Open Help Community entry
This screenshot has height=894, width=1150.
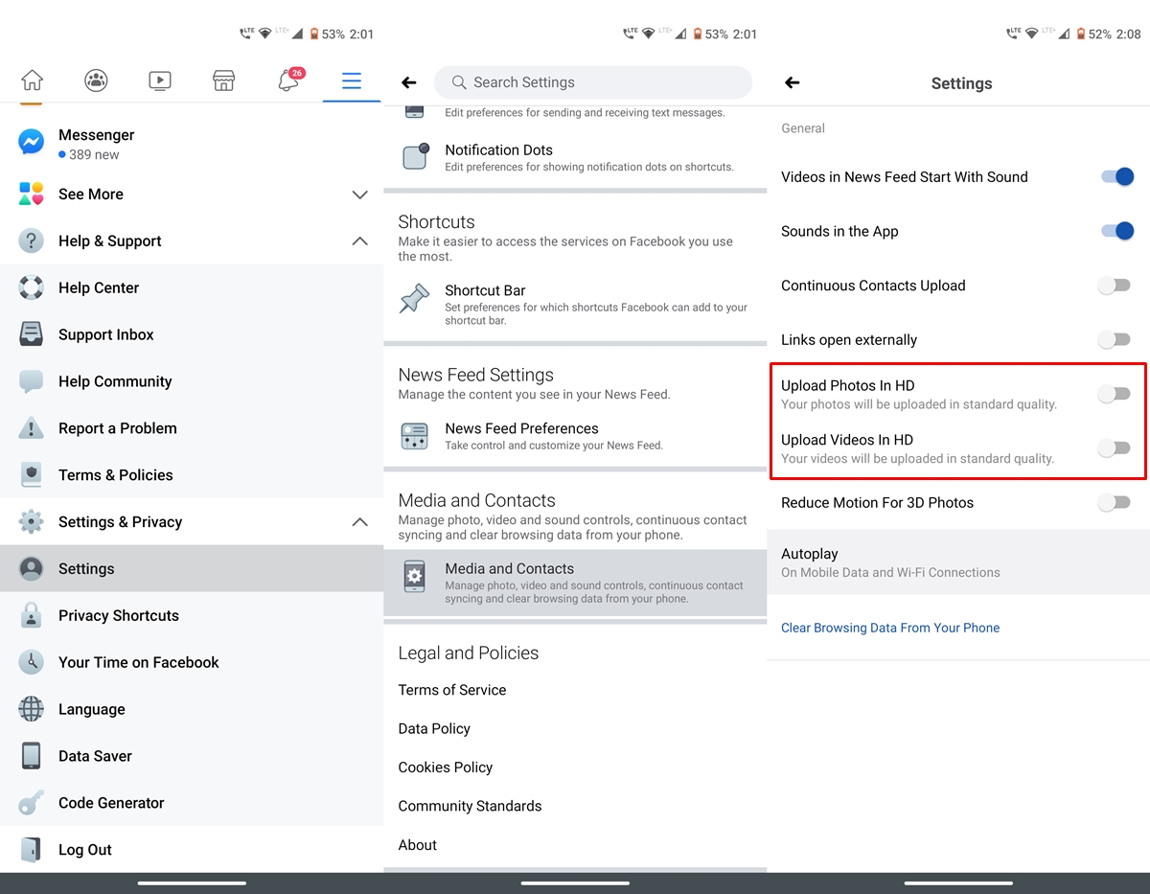click(192, 381)
